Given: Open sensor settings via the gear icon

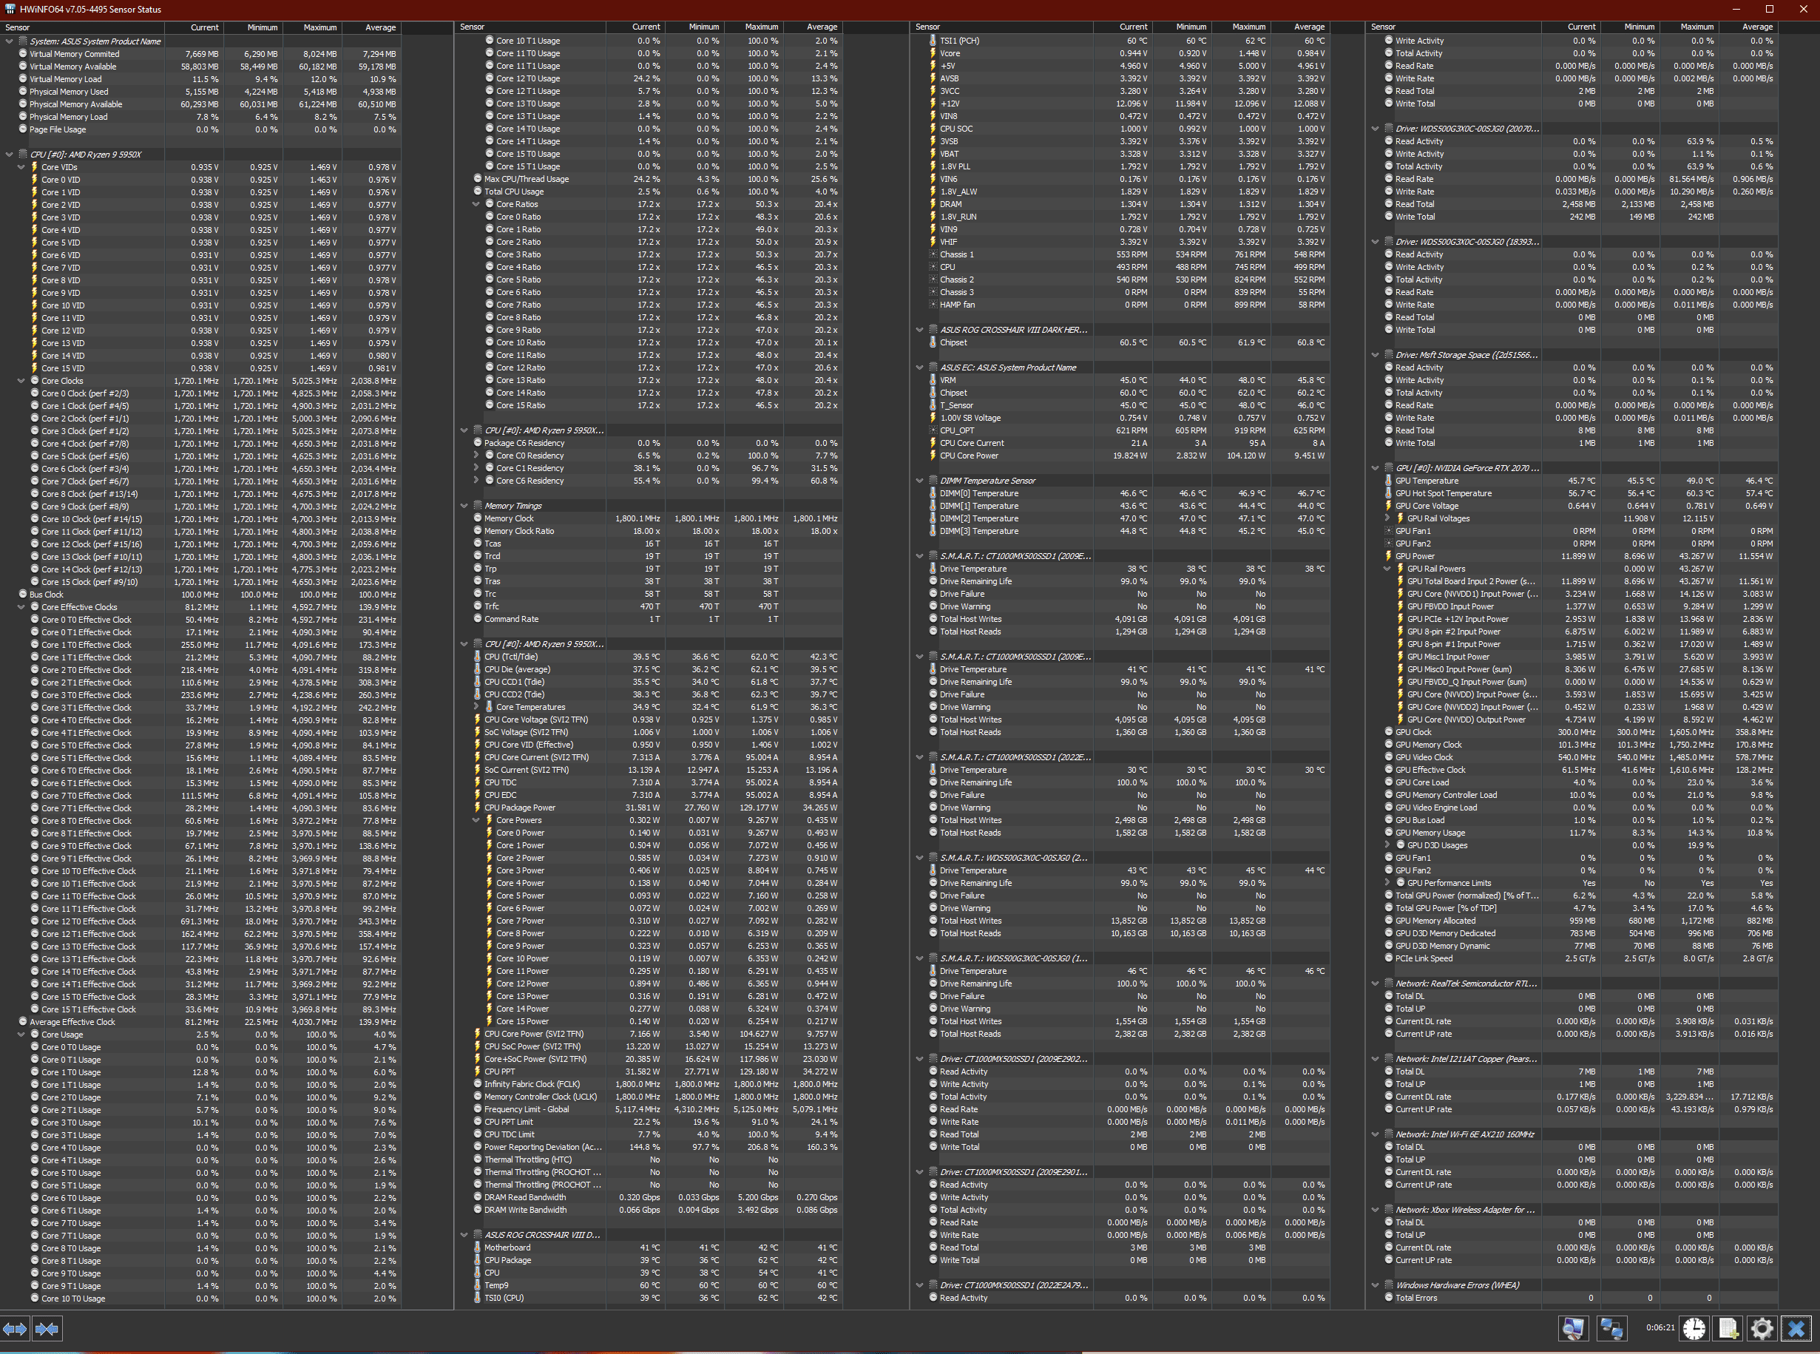Looking at the screenshot, I should [x=1762, y=1329].
